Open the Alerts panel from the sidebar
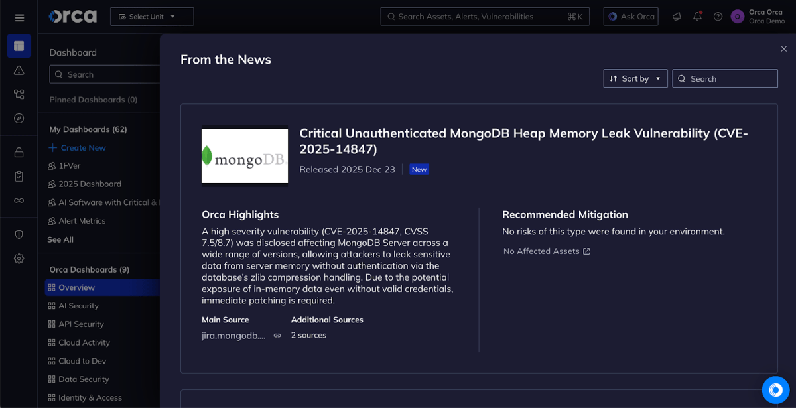This screenshot has height=408, width=796. [x=19, y=69]
